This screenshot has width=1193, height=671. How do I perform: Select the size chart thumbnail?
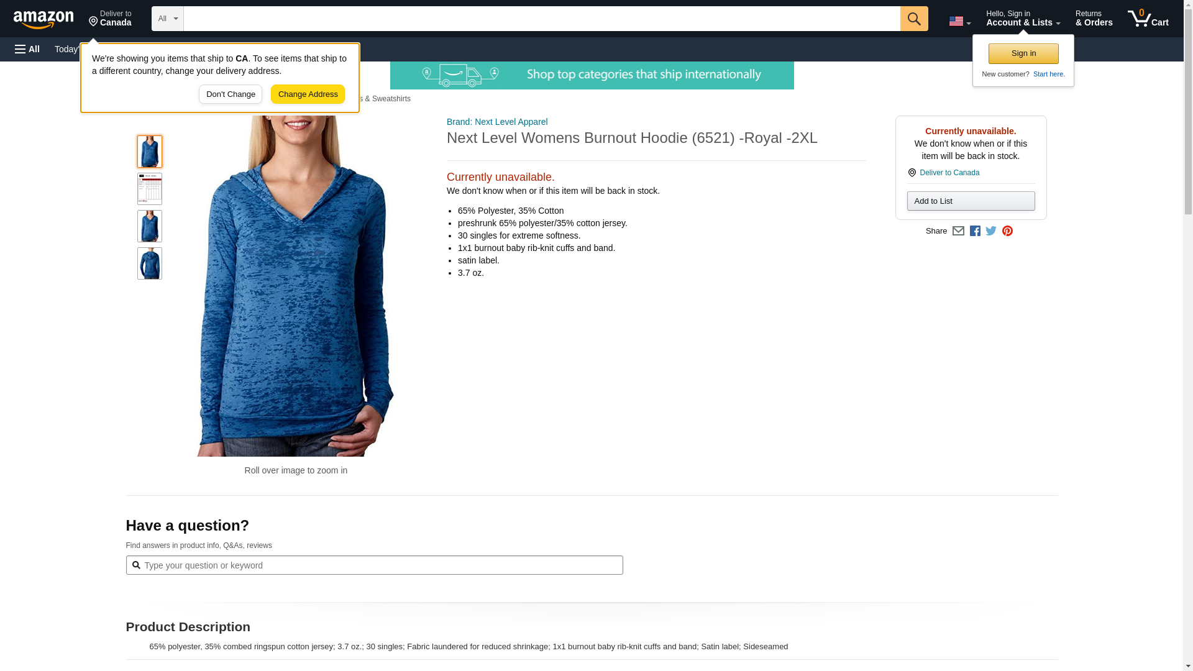[x=150, y=189]
